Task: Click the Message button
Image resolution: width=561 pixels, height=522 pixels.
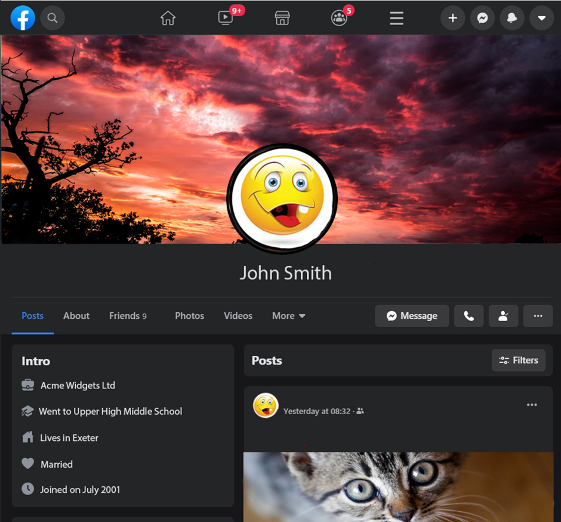Action: (412, 316)
